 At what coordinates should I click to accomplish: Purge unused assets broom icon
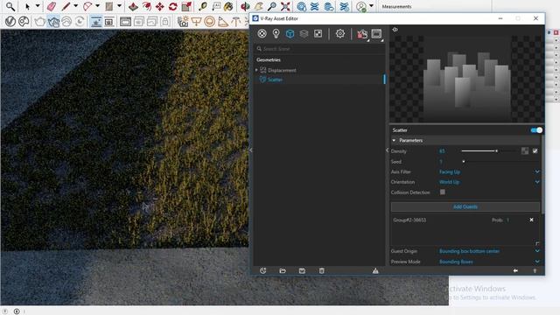(375, 270)
